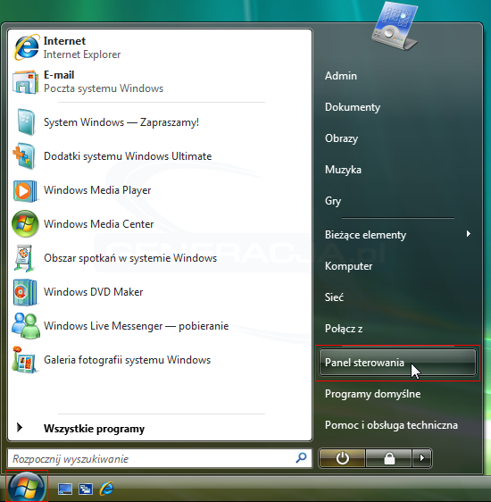
Task: Launch Poczta systemu Windows e-mail icon
Action: (x=26, y=81)
